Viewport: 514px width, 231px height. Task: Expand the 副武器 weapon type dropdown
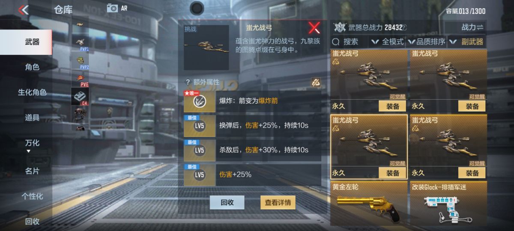coord(467,42)
